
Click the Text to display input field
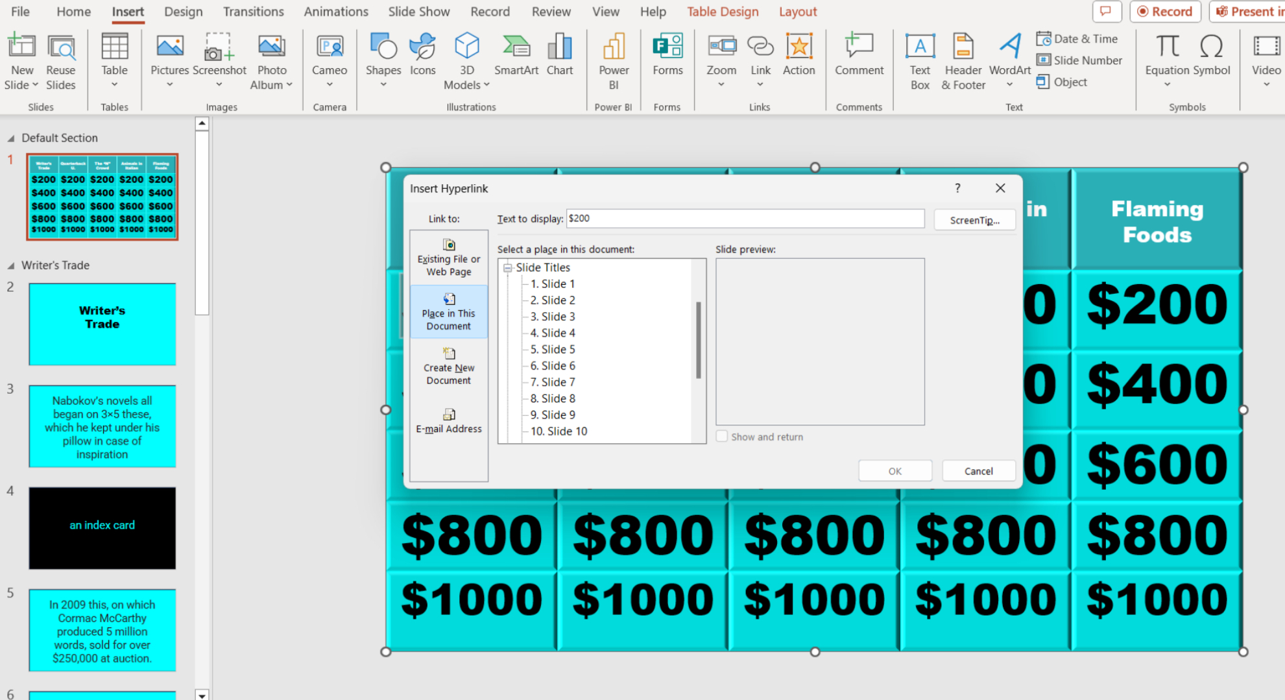745,219
